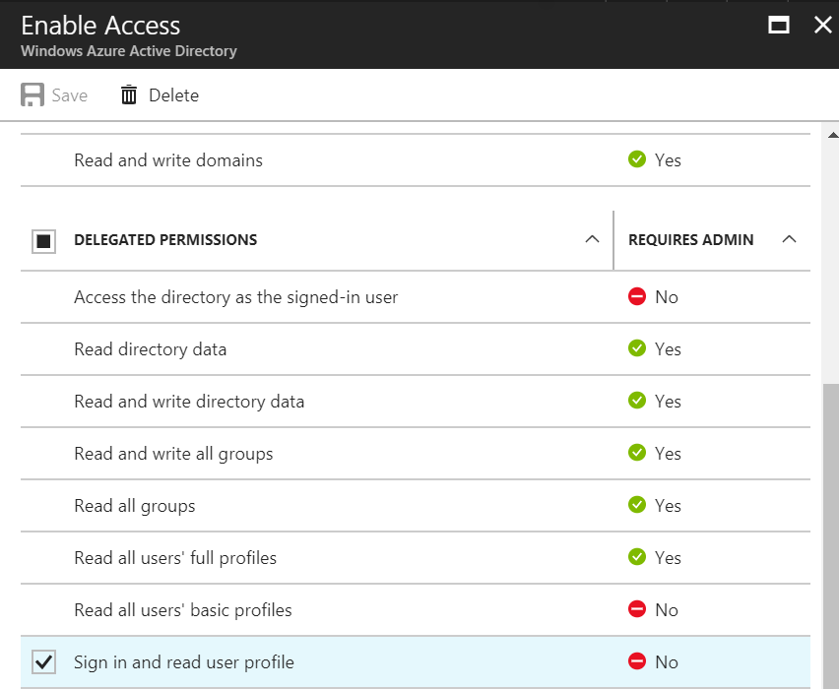839x689 pixels.
Task: Click the Save button label
Action: [70, 95]
